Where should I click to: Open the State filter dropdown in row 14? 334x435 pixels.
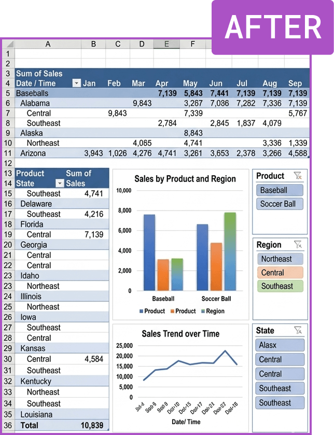[60, 183]
